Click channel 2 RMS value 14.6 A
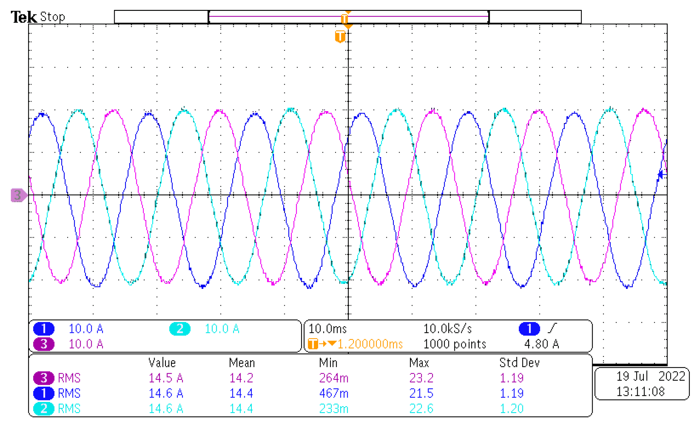 pos(166,409)
